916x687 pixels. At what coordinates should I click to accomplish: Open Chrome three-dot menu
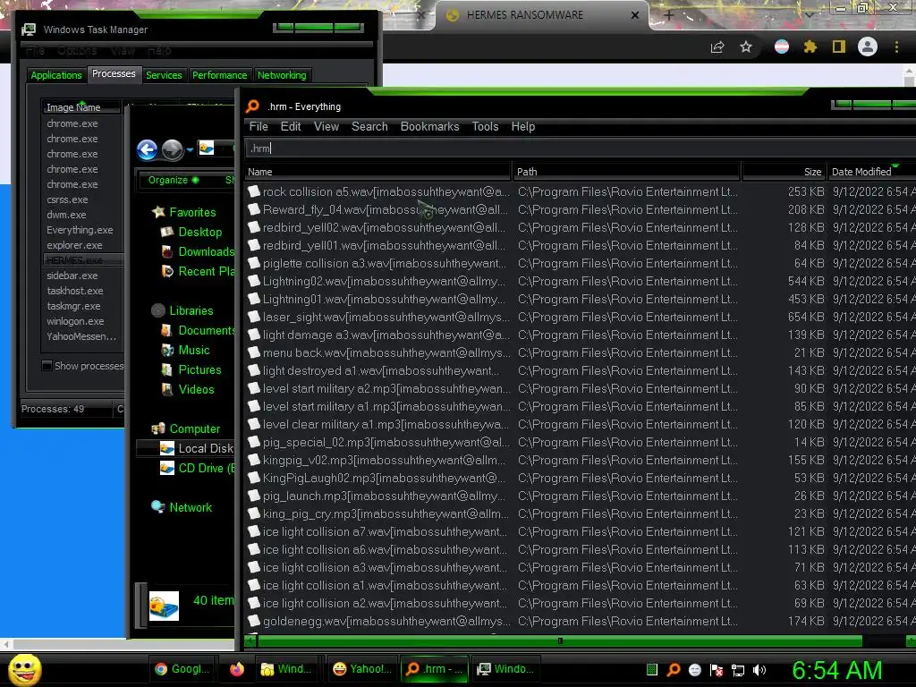point(896,47)
